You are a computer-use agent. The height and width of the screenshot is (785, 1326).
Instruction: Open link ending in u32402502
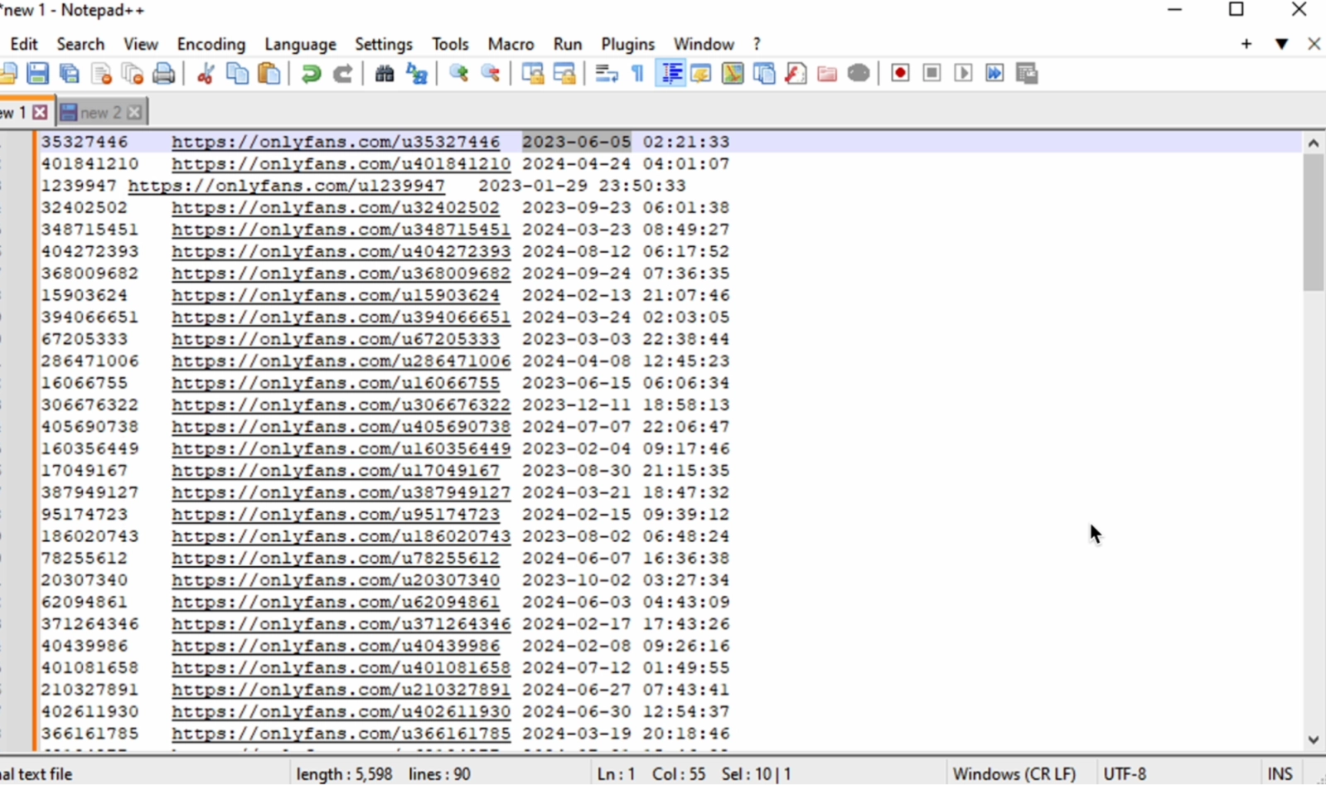tap(336, 208)
